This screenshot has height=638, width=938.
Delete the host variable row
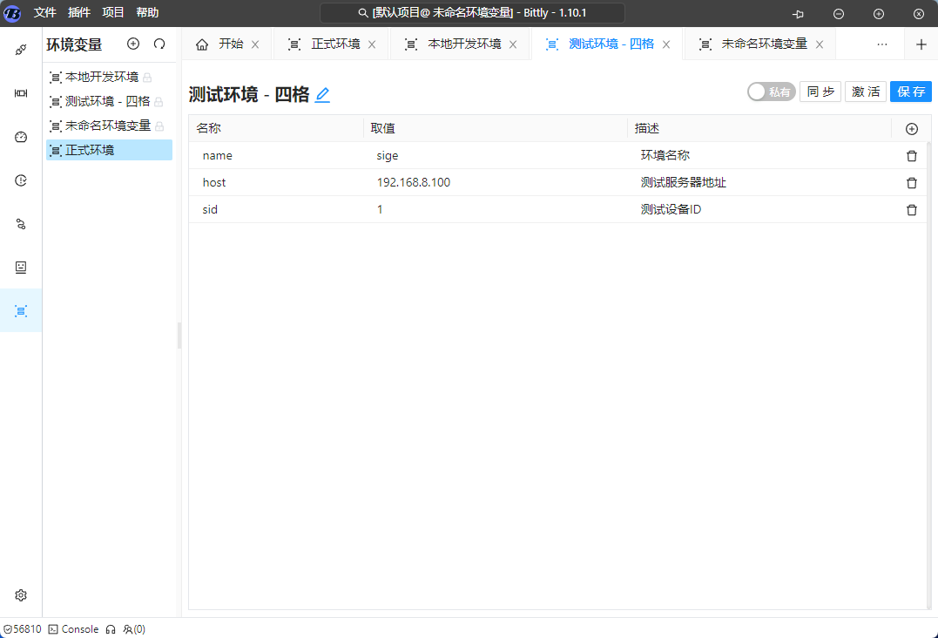pyautogui.click(x=912, y=183)
